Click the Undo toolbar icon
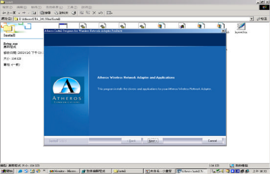Screen dimensions: 270x174 (x=100, y=13)
